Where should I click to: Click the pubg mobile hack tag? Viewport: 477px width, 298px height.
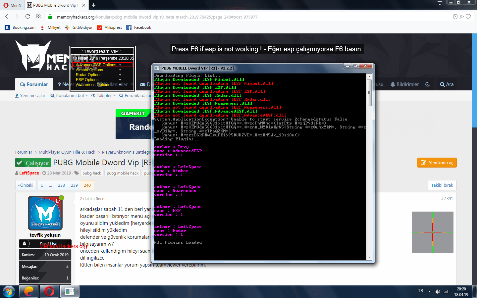click(123, 173)
